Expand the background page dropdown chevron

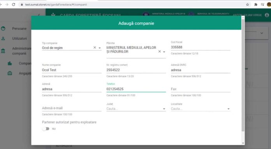(x=262, y=33)
